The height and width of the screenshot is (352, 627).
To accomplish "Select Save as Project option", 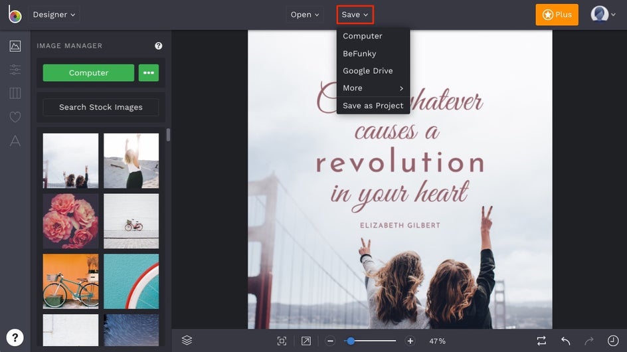I will click(373, 106).
